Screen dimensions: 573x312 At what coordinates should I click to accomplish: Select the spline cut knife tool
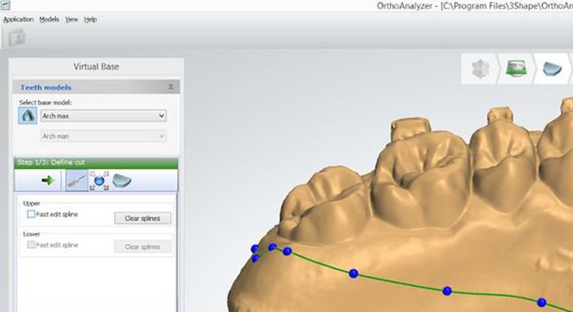pyautogui.click(x=77, y=180)
